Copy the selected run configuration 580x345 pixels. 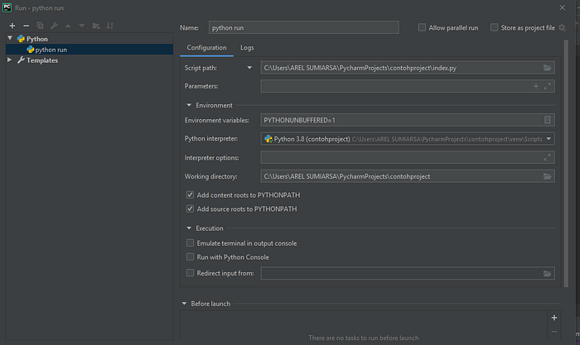[x=40, y=26]
